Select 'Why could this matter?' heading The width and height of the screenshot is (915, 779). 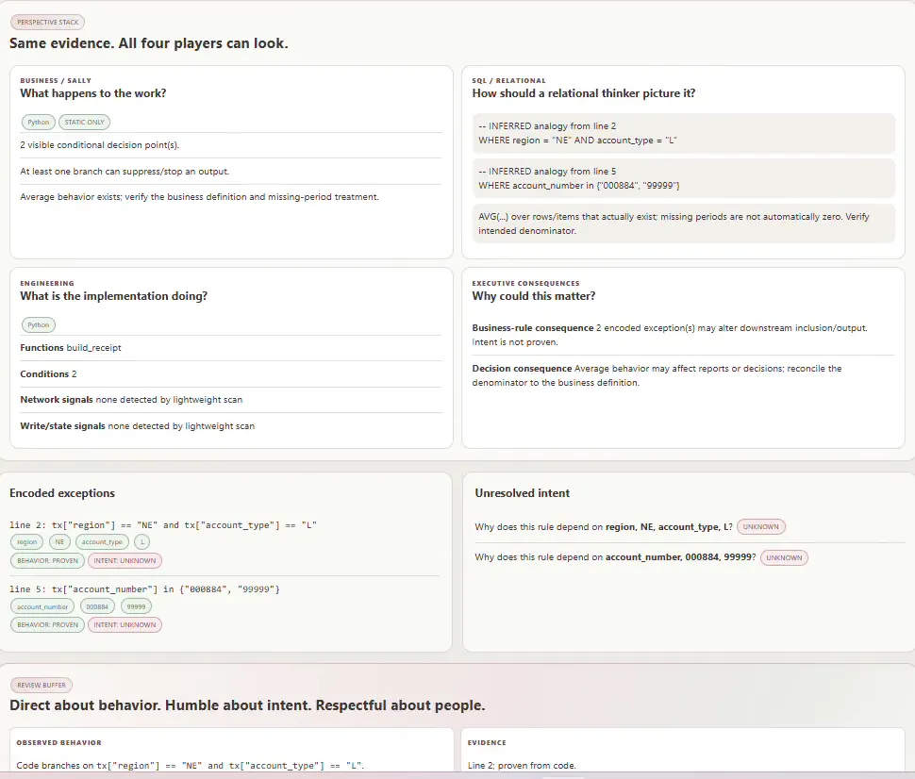coord(534,296)
